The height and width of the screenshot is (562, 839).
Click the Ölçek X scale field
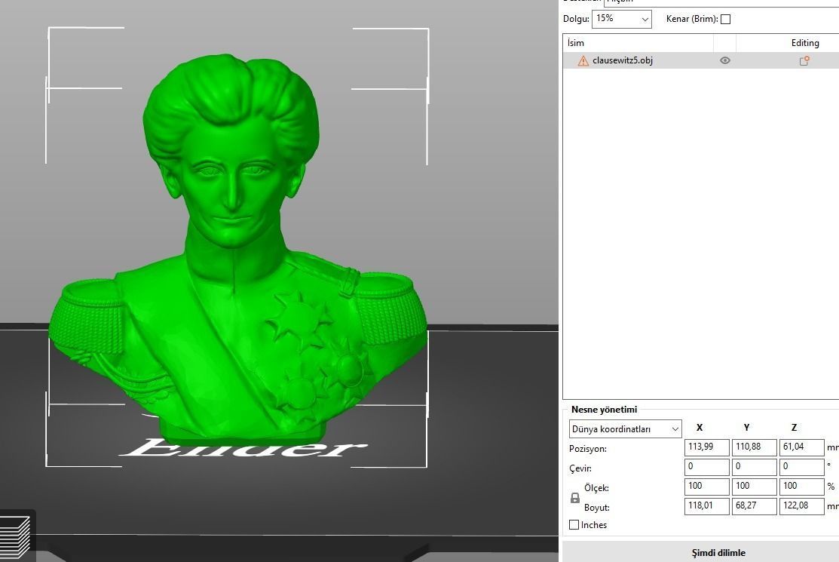click(707, 486)
